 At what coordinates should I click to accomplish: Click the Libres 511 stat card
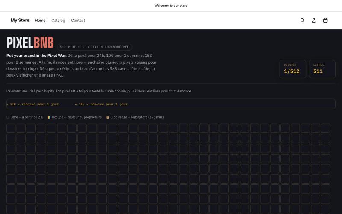point(322,69)
